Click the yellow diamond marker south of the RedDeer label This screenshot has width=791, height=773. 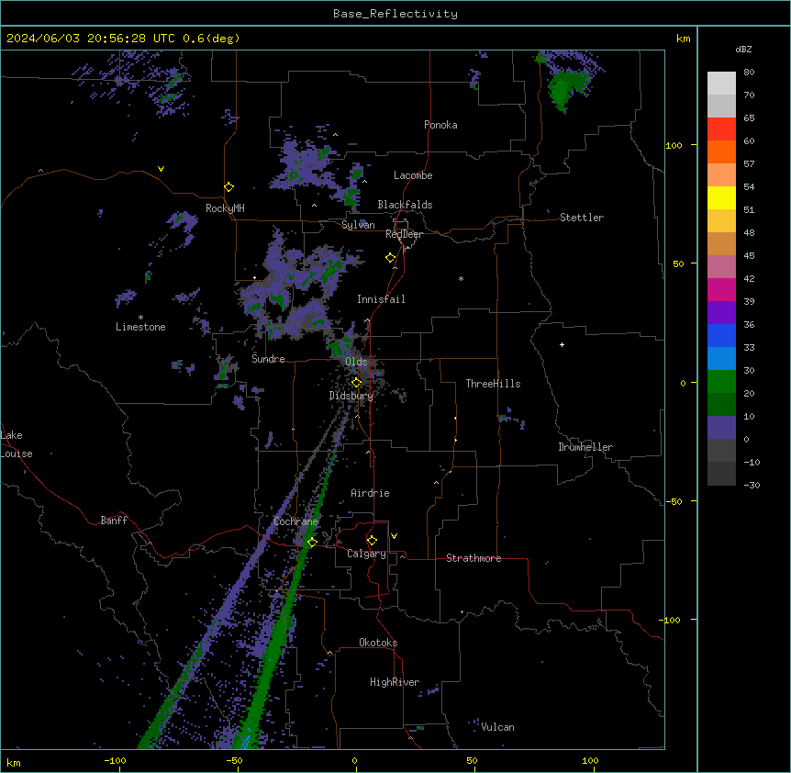pos(391,258)
